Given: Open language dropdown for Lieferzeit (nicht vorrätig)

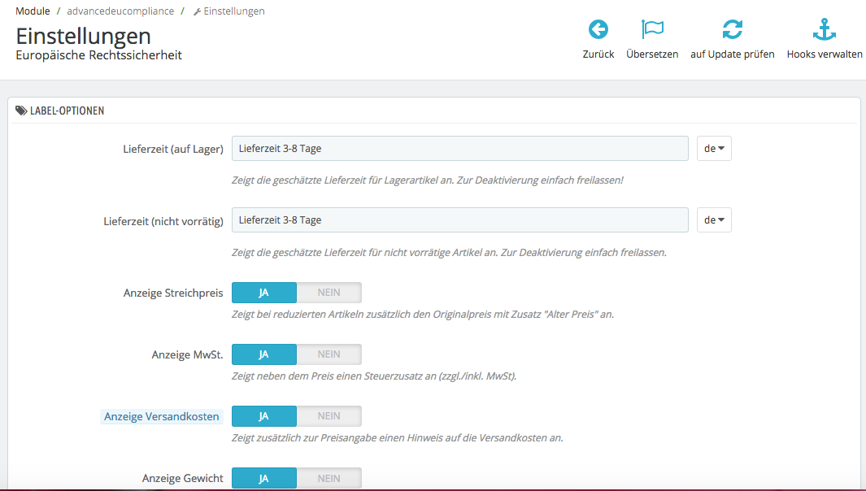Looking at the screenshot, I should click(x=714, y=220).
